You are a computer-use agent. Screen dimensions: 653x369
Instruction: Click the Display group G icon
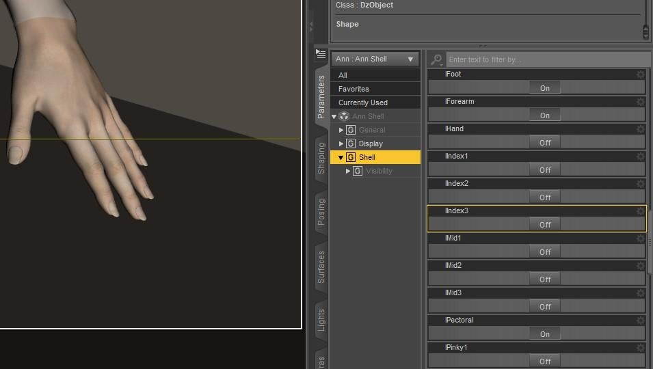tap(351, 143)
